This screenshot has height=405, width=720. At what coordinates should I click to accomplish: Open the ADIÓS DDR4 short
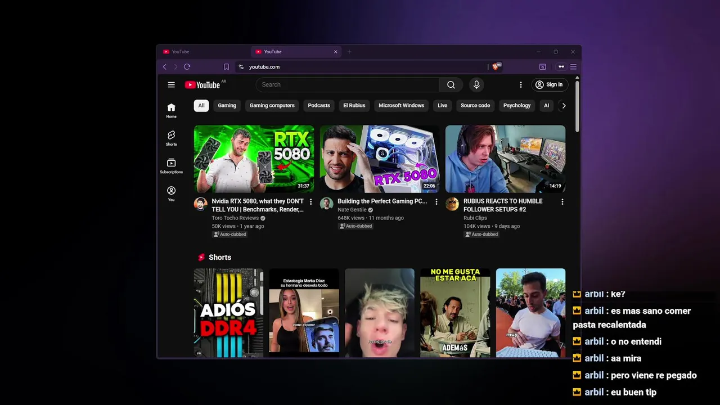pyautogui.click(x=228, y=313)
